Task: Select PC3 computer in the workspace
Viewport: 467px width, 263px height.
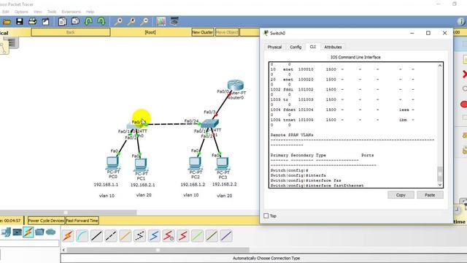Action: click(x=223, y=164)
